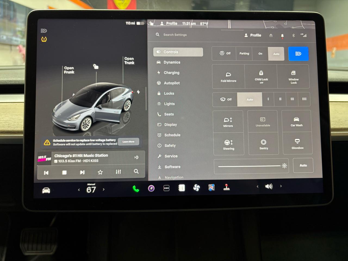Open the phone app in bottom bar
Screen dimensions: 348x261
pyautogui.click(x=136, y=189)
